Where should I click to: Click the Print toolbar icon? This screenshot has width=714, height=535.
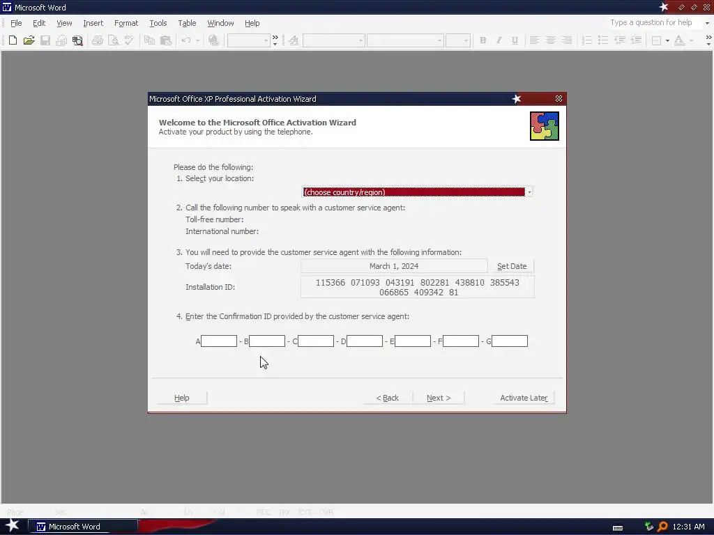tap(98, 40)
